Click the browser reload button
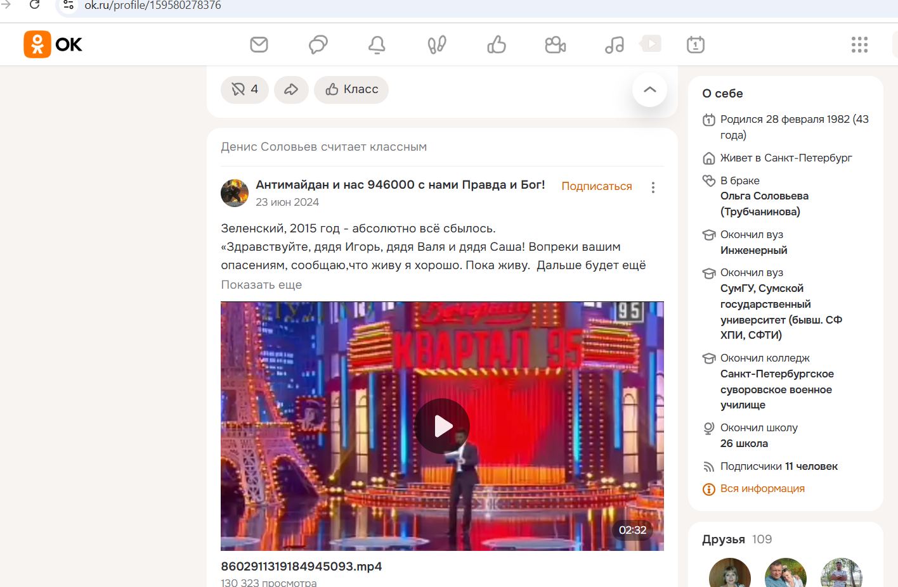Image resolution: width=898 pixels, height=587 pixels. (x=34, y=5)
